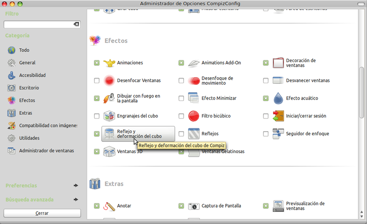
Task: Click the Filtro search input field
Action: pyautogui.click(x=39, y=24)
